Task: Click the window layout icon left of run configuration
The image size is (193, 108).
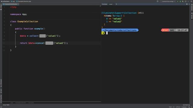Action: 157,1
